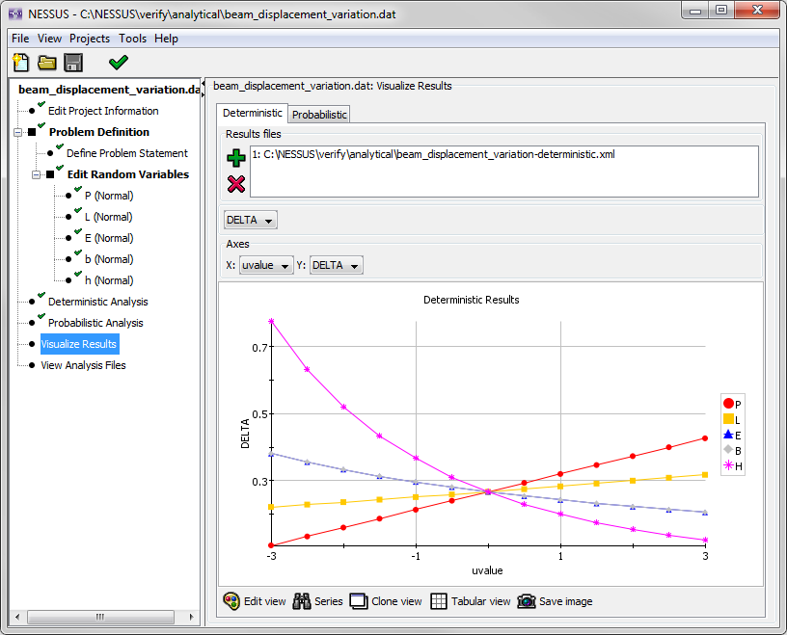The image size is (787, 635).
Task: Open a project with the folder icon
Action: [46, 64]
